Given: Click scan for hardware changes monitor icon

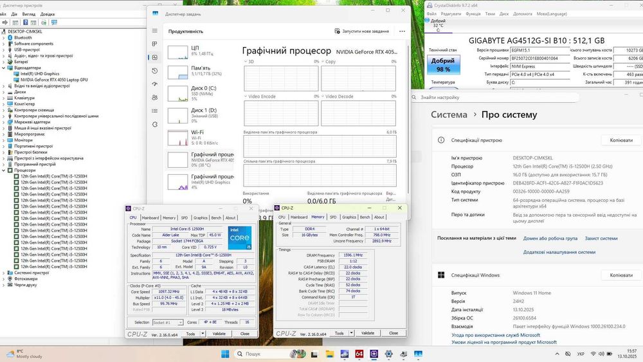Looking at the screenshot, I should pos(54,23).
